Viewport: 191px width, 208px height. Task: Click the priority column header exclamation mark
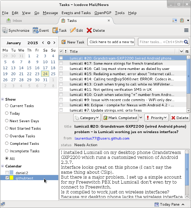(x=66, y=51)
